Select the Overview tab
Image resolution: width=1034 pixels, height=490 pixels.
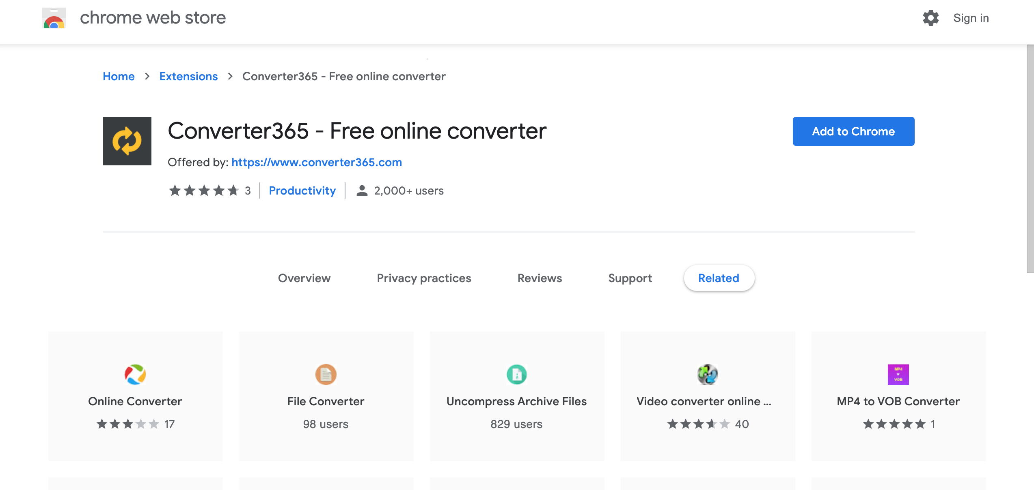tap(304, 278)
